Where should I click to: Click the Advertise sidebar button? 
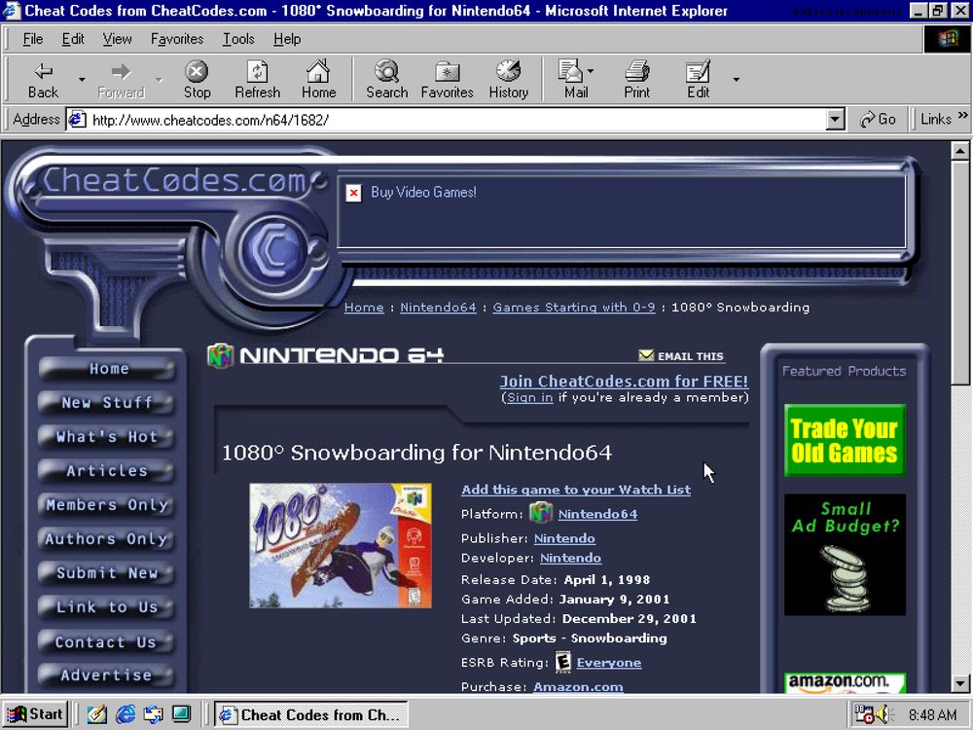tap(107, 675)
